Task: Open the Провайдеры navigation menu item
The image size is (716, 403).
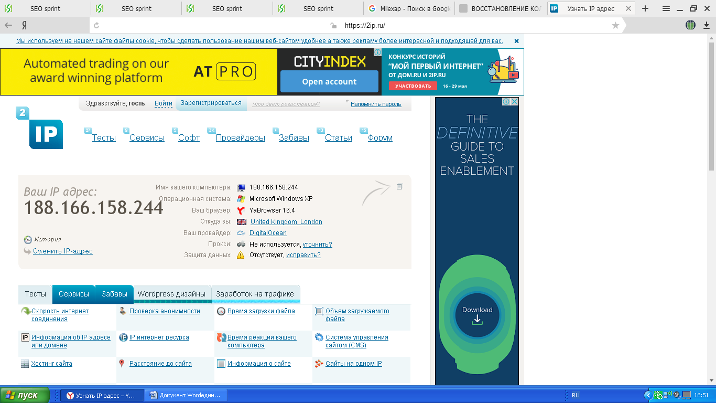Action: (241, 138)
